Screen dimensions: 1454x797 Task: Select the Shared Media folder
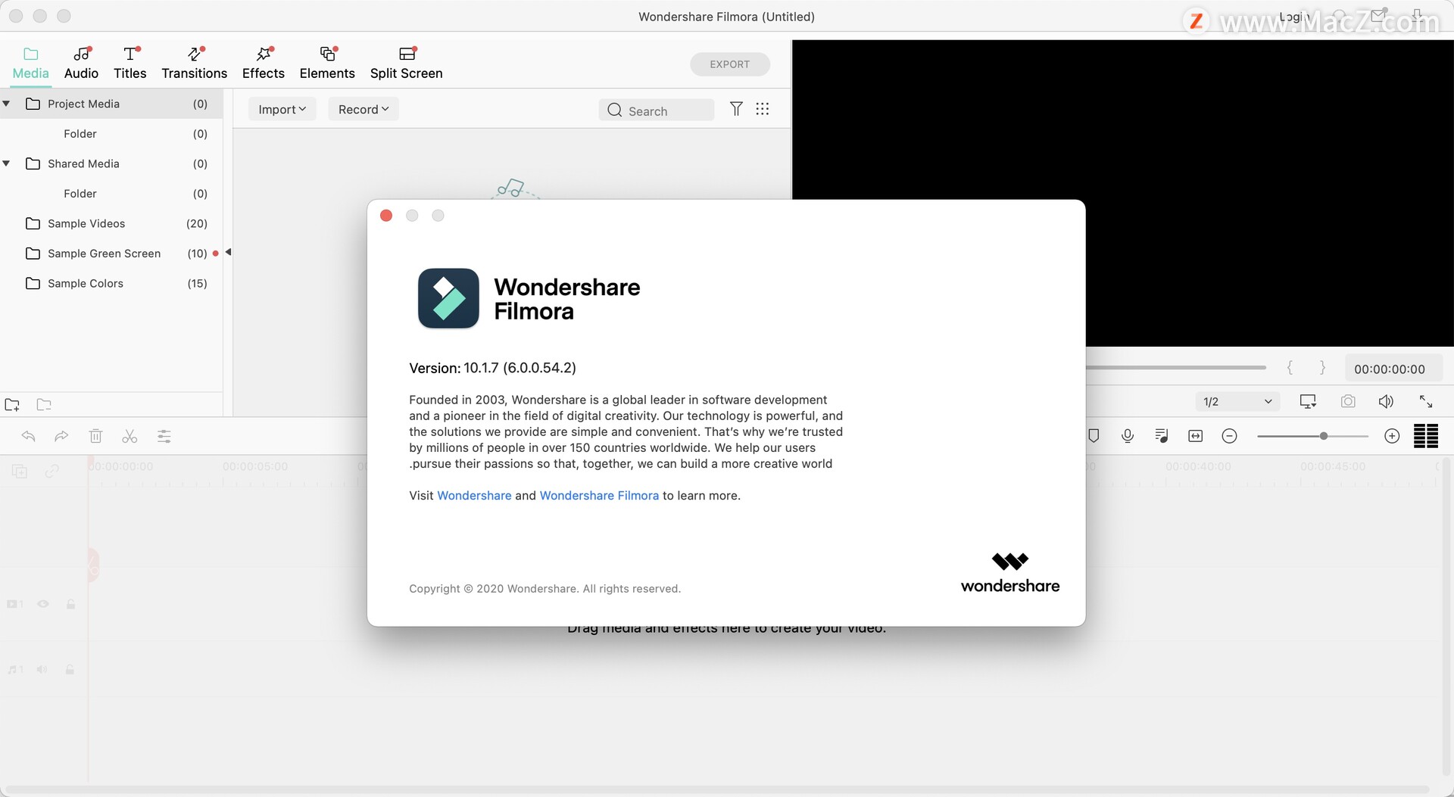(111, 163)
